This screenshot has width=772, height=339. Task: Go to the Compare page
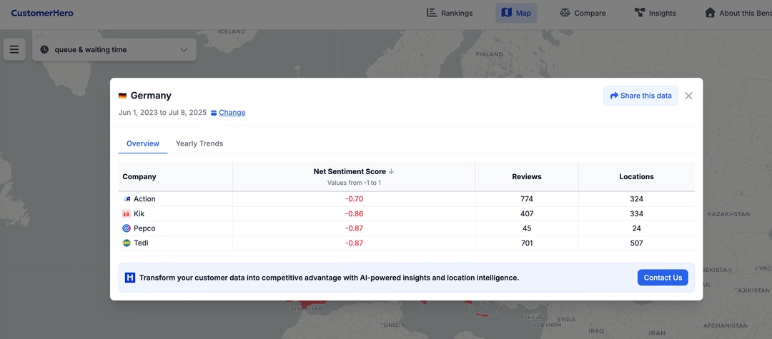(x=582, y=13)
